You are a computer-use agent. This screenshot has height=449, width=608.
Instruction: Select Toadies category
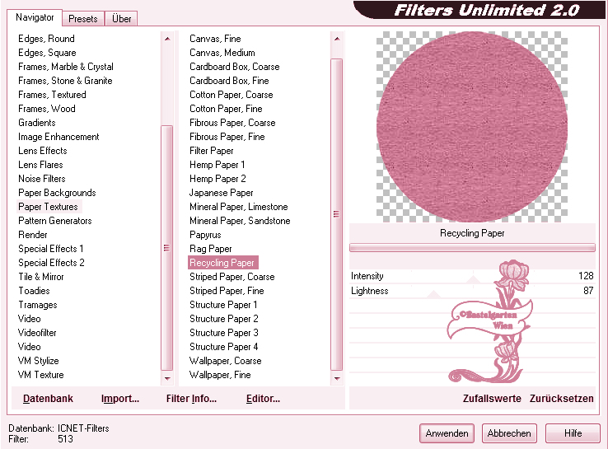point(34,291)
